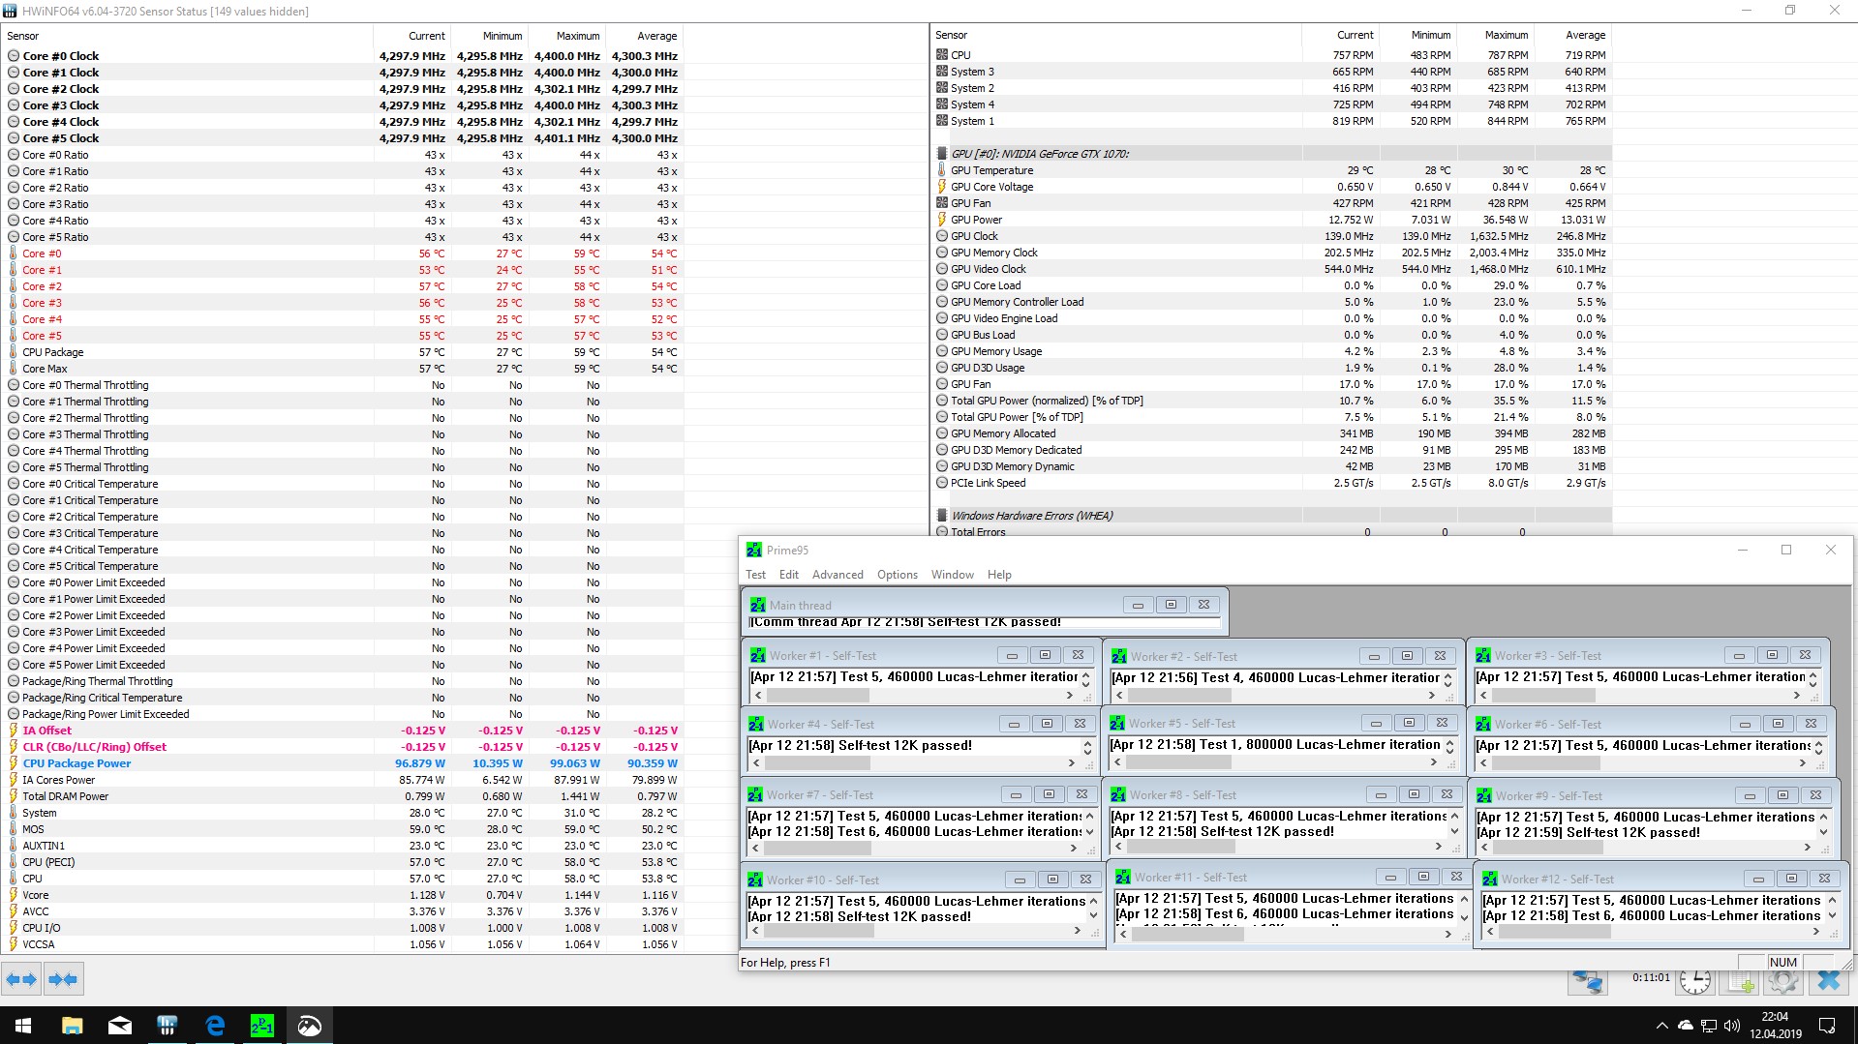Click the up scroll arrow in Worker #8

pos(1453,817)
